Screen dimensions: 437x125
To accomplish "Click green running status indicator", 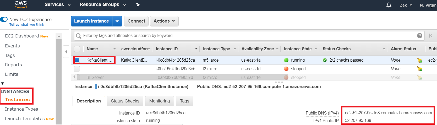I will click(286, 60).
